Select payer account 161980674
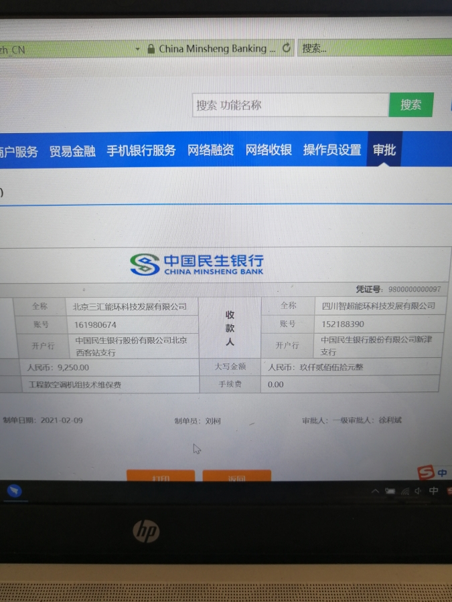Image resolution: width=452 pixels, height=602 pixels. pyautogui.click(x=95, y=325)
